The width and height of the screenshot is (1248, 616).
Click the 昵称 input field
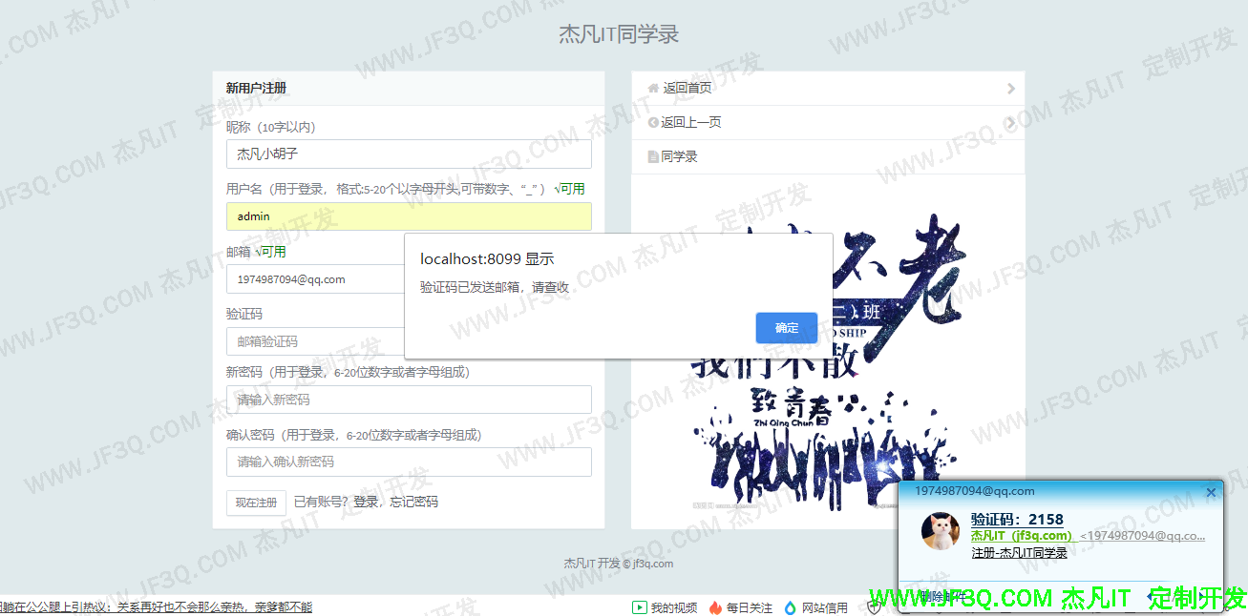point(409,154)
